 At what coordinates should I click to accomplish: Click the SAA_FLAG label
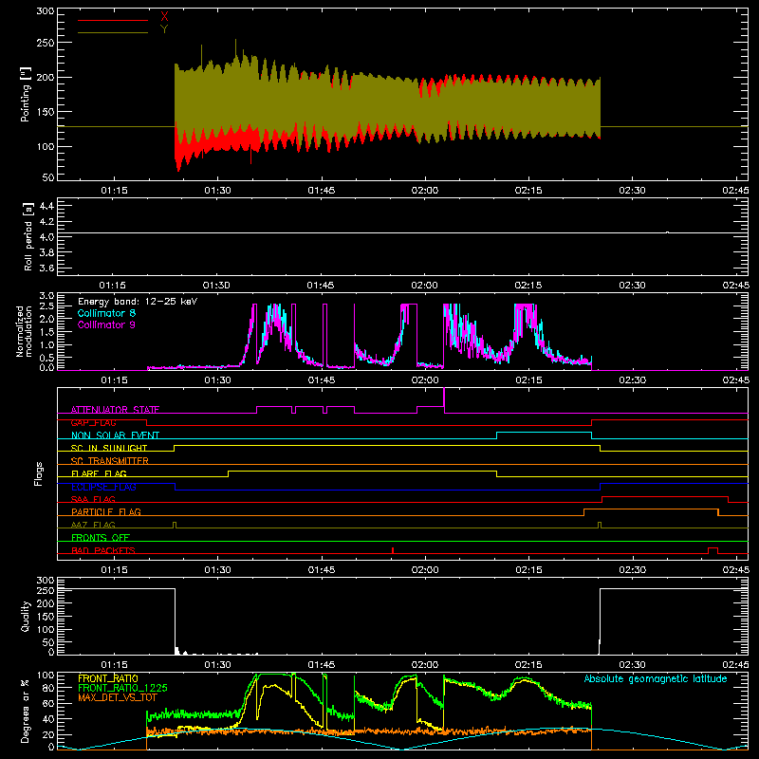93,499
